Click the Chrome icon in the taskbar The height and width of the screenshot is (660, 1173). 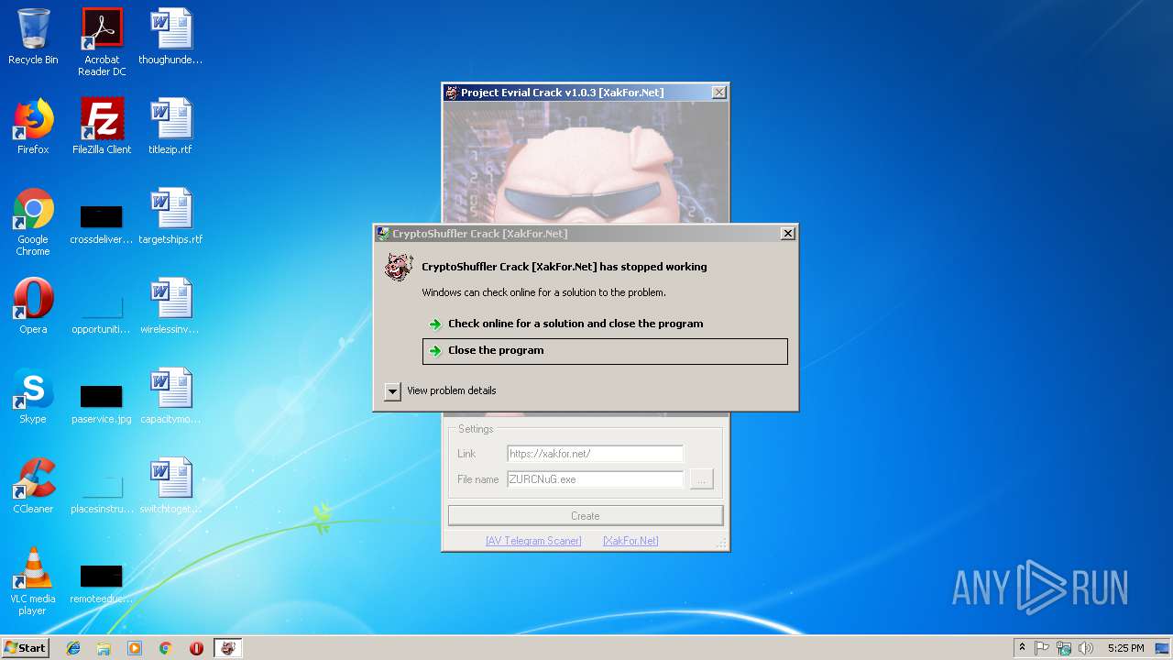pos(165,648)
